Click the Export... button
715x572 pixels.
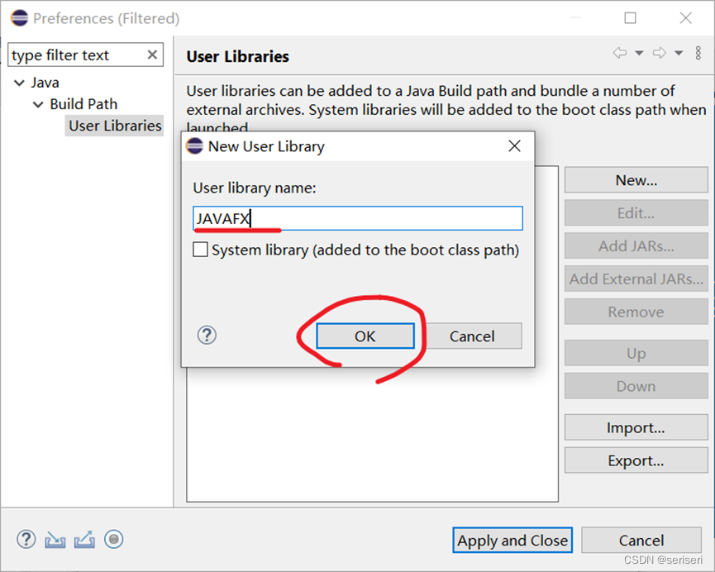(636, 460)
